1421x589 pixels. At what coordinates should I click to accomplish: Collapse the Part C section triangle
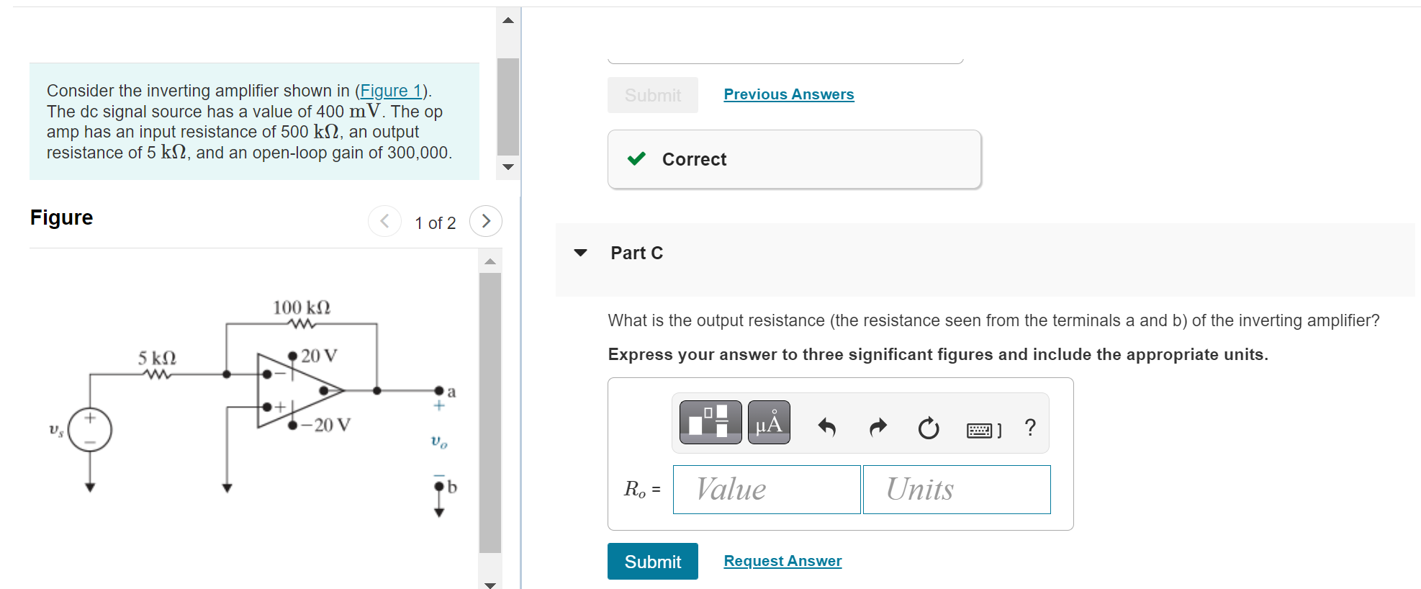pyautogui.click(x=580, y=253)
